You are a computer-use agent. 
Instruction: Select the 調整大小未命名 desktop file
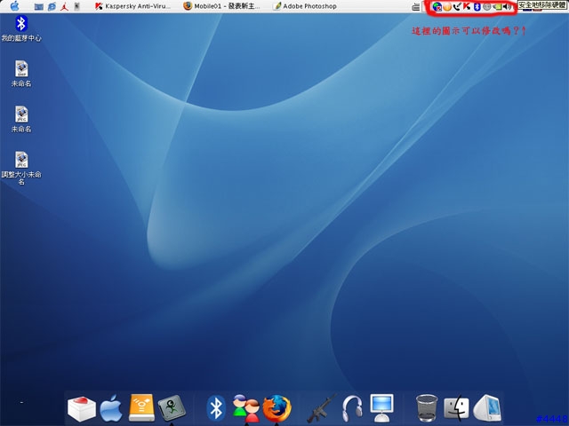point(21,168)
